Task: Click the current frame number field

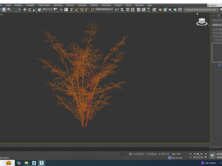Action: click(198, 157)
